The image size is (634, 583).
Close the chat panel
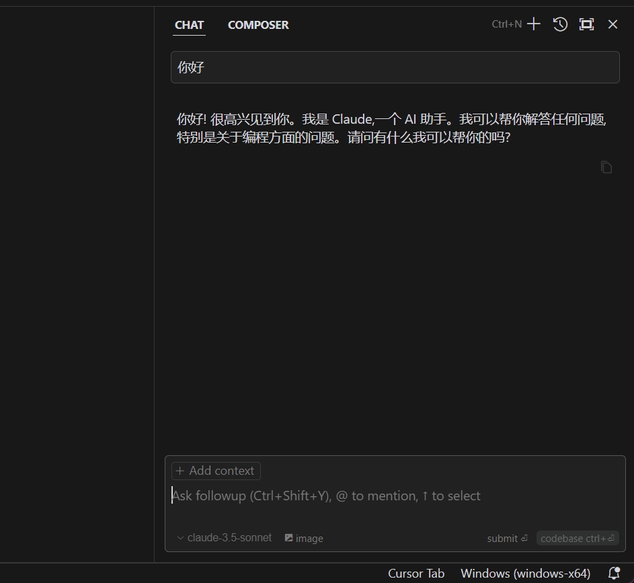(x=612, y=24)
